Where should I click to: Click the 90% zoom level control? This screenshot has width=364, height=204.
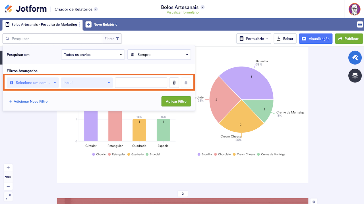tap(8, 177)
